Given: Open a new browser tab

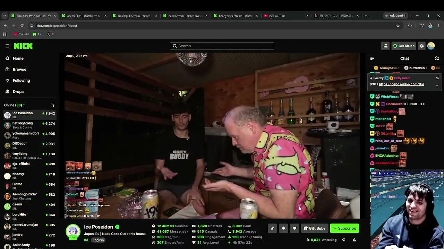Looking at the screenshot, I should coord(366,16).
